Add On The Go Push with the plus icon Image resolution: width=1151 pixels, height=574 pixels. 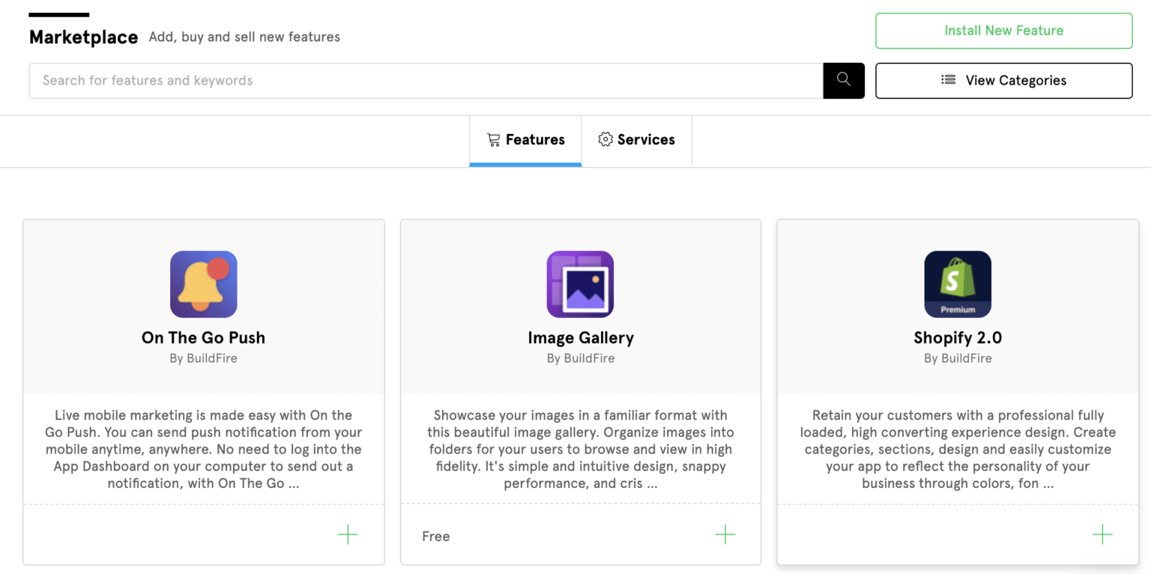[347, 534]
